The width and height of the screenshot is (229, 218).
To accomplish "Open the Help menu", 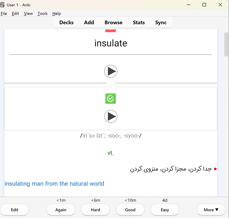I will (57, 14).
